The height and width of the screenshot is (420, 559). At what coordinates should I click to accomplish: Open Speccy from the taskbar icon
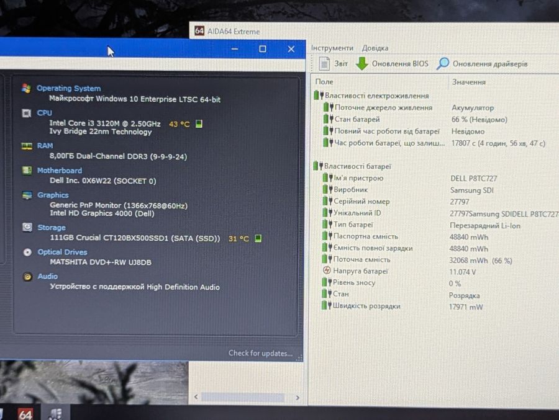(57, 414)
